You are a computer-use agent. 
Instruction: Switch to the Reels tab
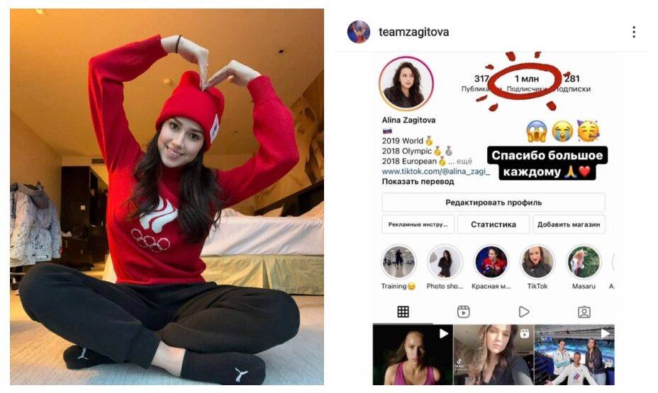point(463,312)
